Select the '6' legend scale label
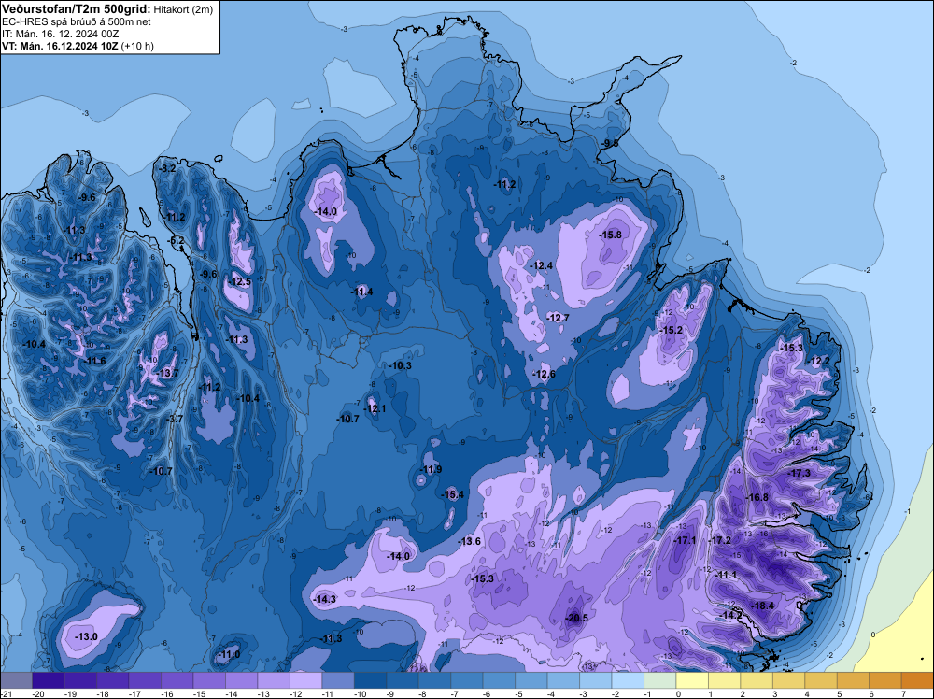 [x=872, y=693]
